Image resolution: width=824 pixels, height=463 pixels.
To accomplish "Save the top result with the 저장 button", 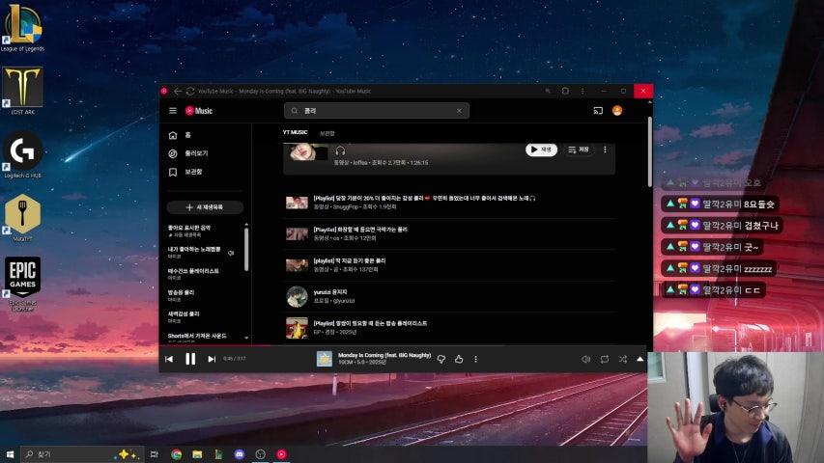I will pyautogui.click(x=578, y=150).
